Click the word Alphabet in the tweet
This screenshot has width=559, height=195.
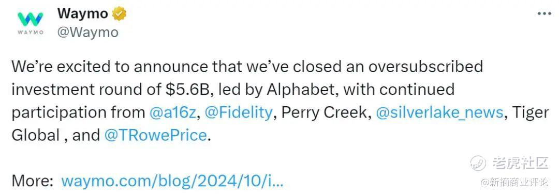[x=302, y=90]
